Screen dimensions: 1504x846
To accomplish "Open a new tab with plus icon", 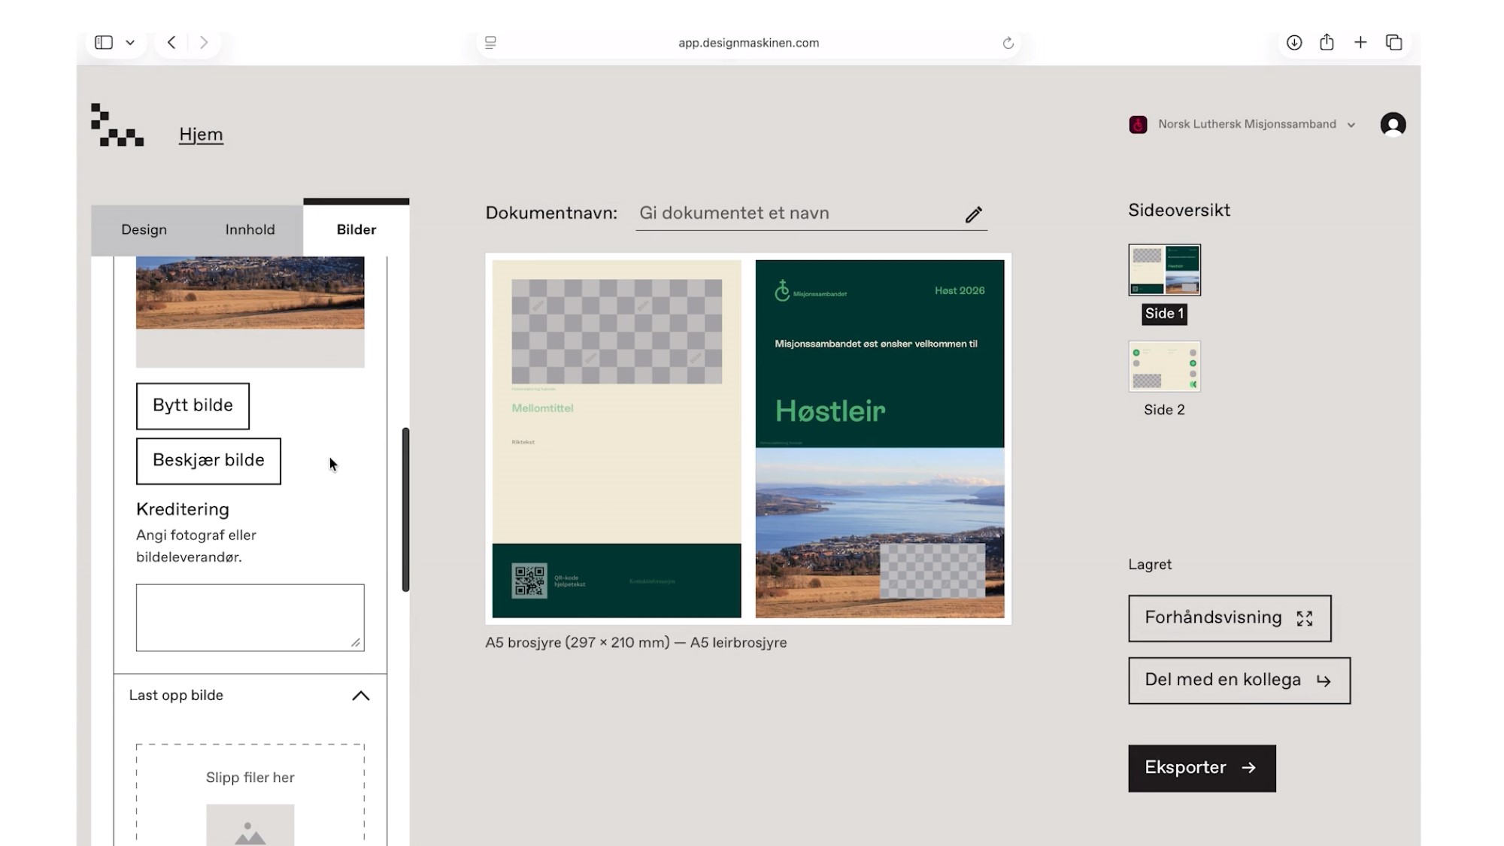I will (x=1360, y=43).
